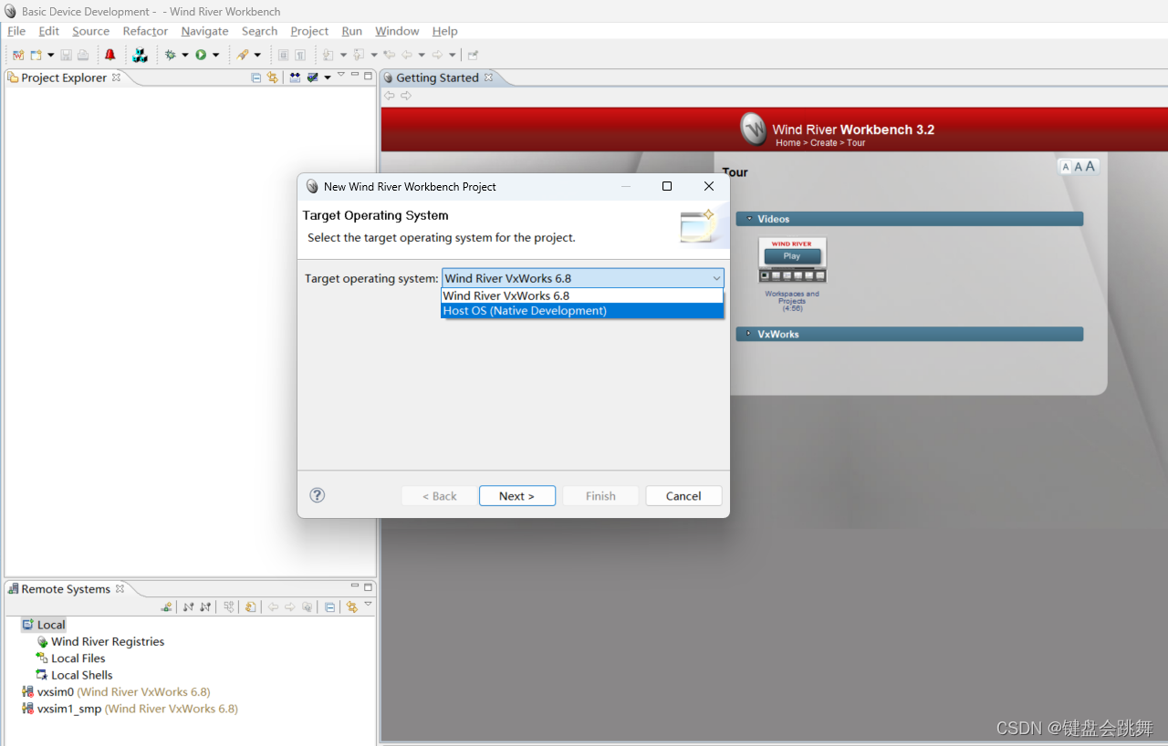The image size is (1168, 746).
Task: Click the Create breadcrumb link
Action: pos(824,143)
